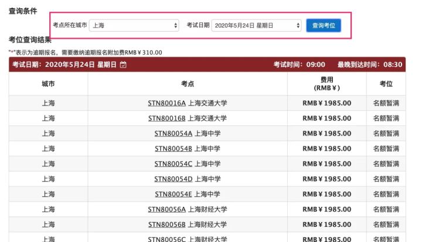Image resolution: width=422 pixels, height=242 pixels.
Task: Click the 考点 column header
Action: pos(188,84)
